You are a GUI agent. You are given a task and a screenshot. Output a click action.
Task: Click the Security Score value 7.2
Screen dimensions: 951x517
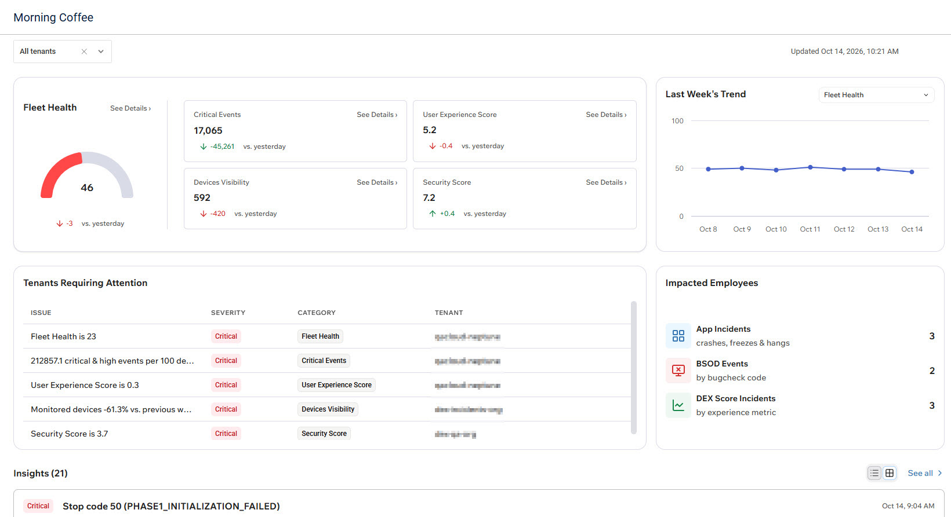429,198
